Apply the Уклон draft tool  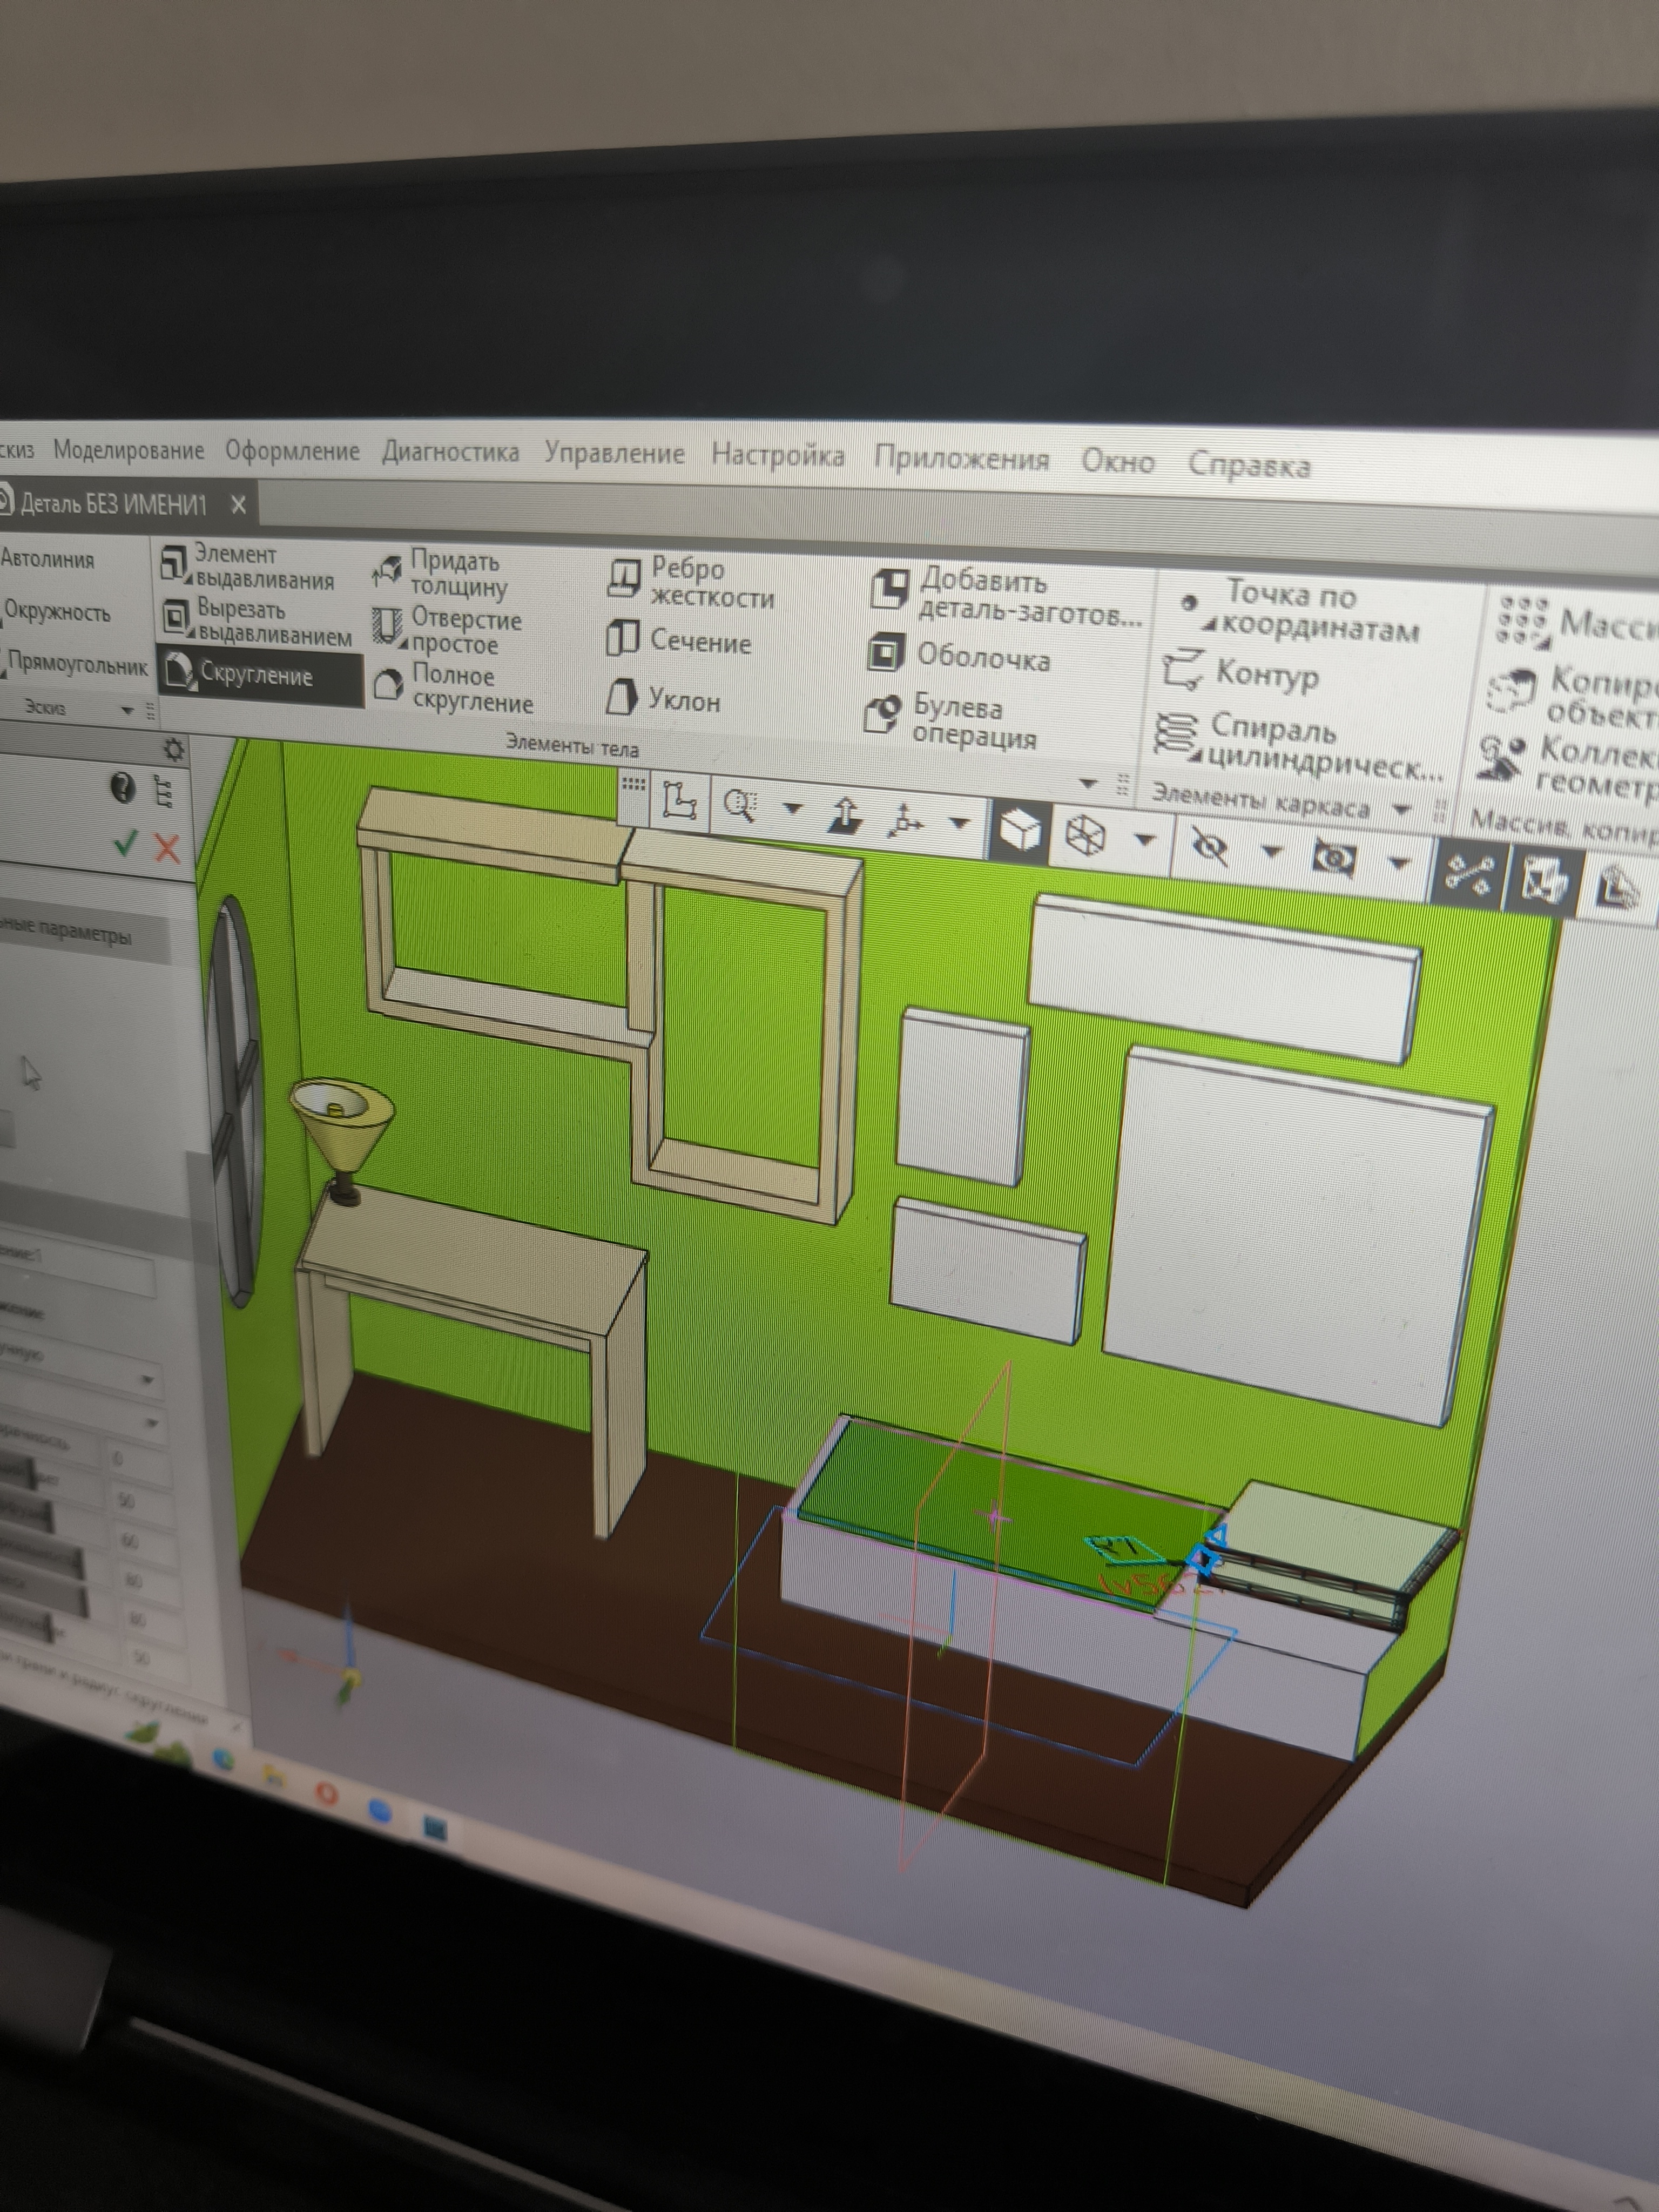[664, 699]
